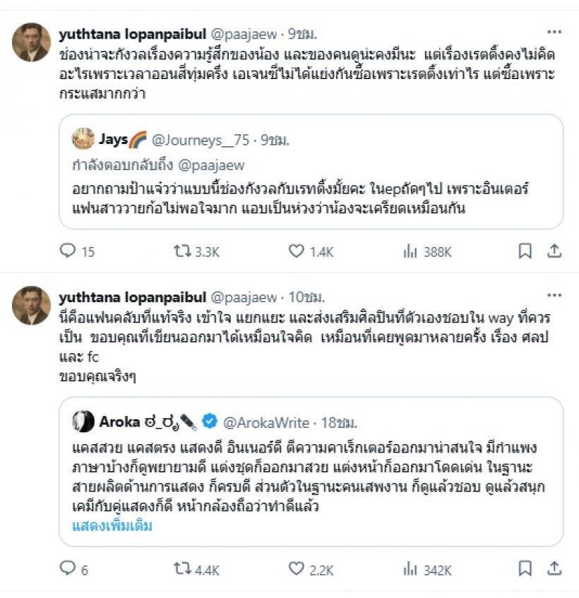Retweet the first tweet with 3.3K reposts
Image resolution: width=579 pixels, height=598 pixels.
184,251
